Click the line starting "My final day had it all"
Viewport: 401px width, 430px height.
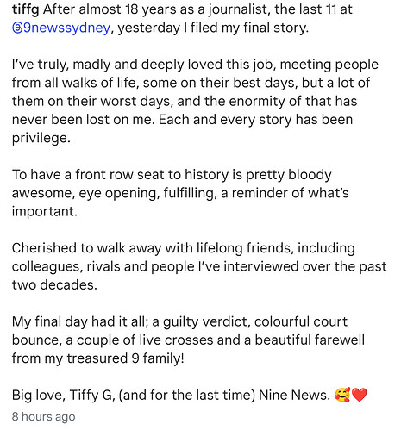tap(179, 321)
